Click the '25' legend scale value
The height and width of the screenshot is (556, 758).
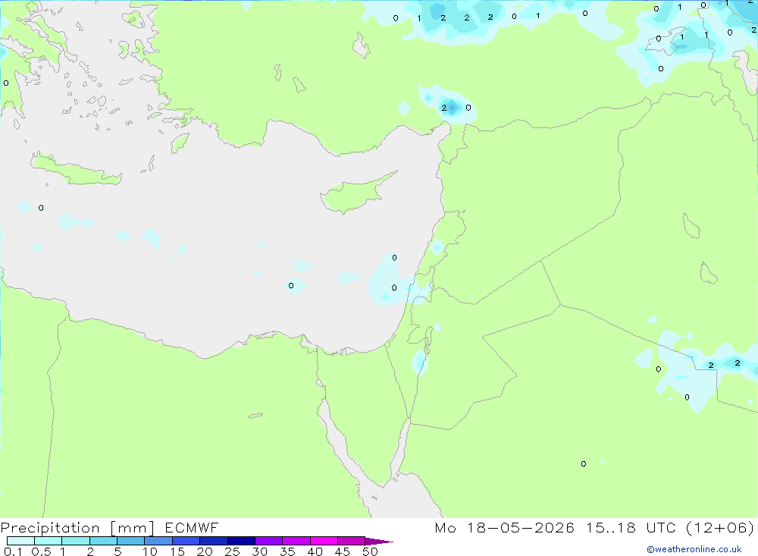click(232, 551)
